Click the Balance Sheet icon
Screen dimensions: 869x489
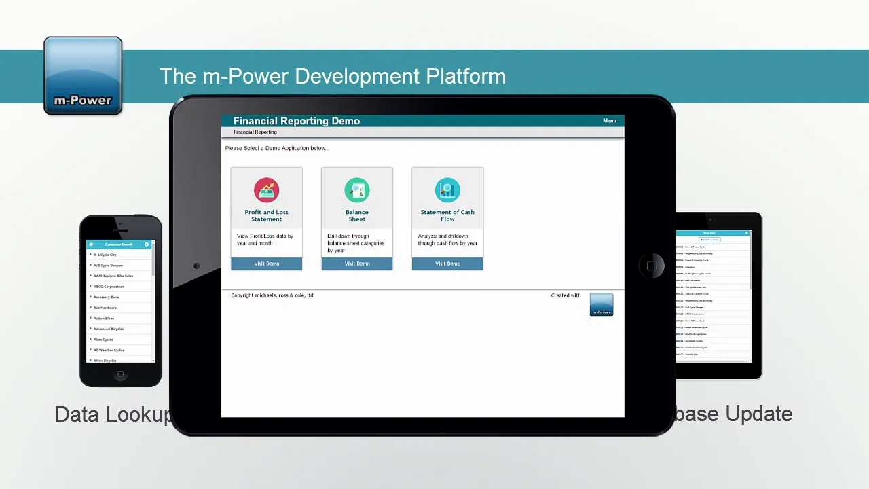tap(357, 190)
